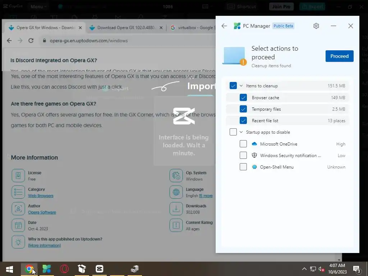Click the Author icon
Viewport: 368px width, 276px height.
coord(18,209)
